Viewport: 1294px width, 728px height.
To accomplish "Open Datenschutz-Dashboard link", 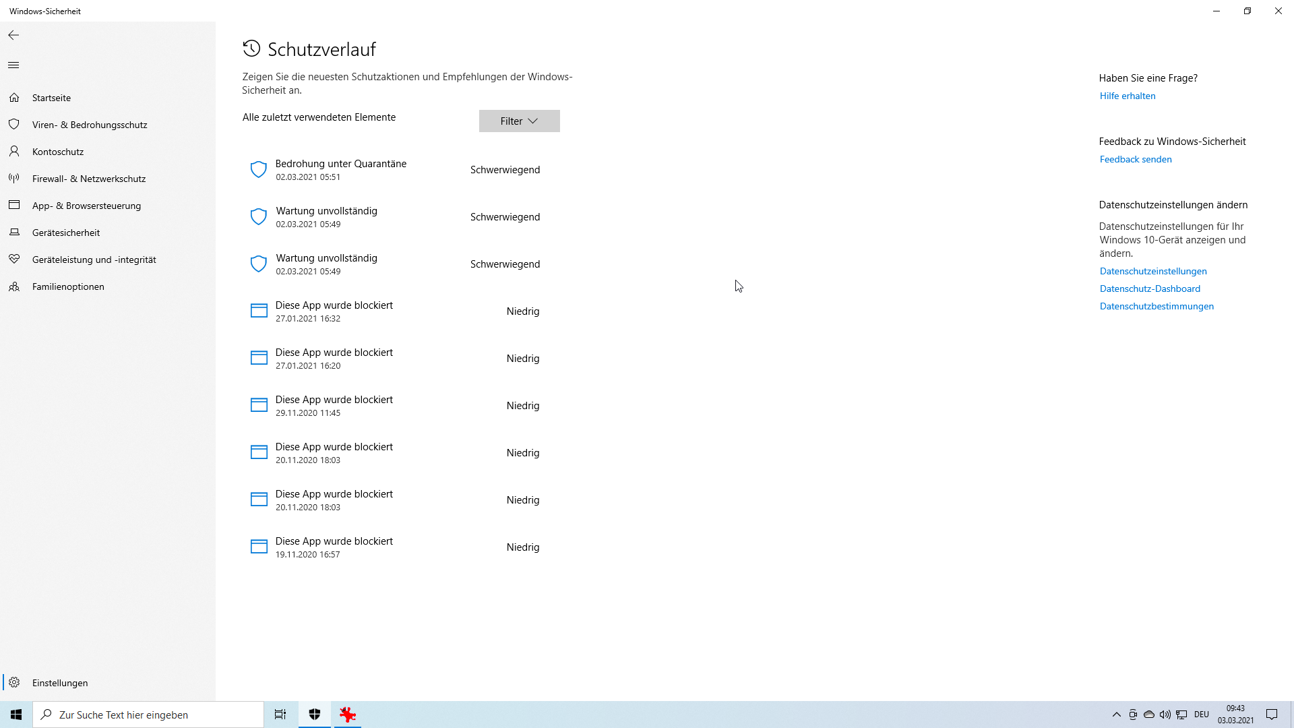I will point(1149,289).
